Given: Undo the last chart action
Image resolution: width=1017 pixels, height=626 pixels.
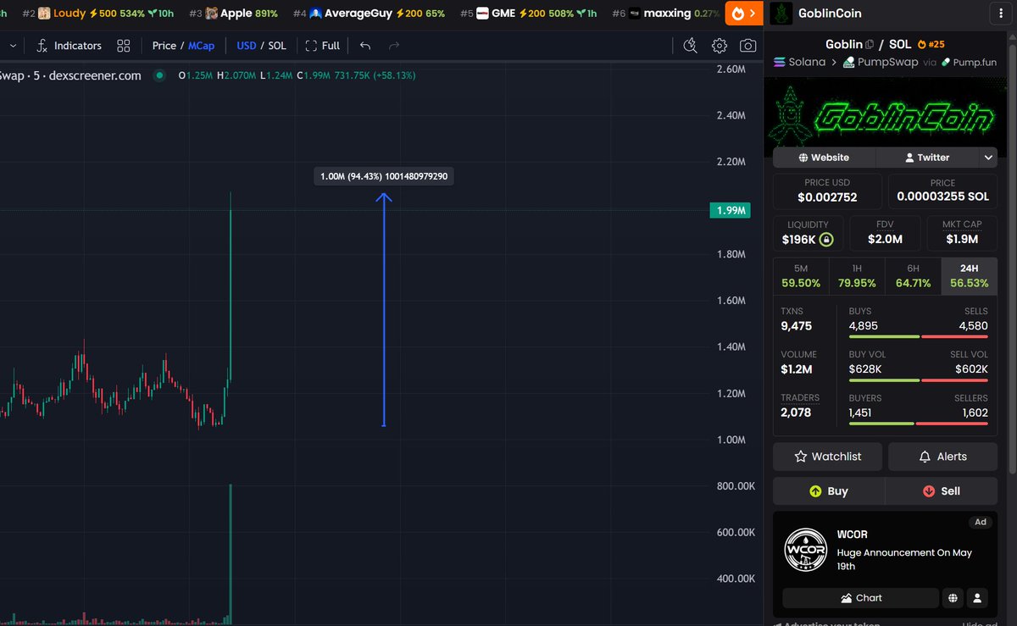Looking at the screenshot, I should [x=365, y=46].
